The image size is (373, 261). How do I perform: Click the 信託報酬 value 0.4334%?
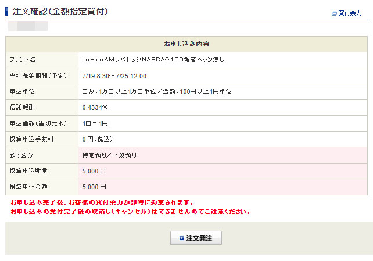95,108
